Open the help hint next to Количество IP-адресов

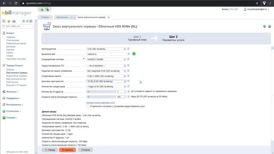point(128,92)
